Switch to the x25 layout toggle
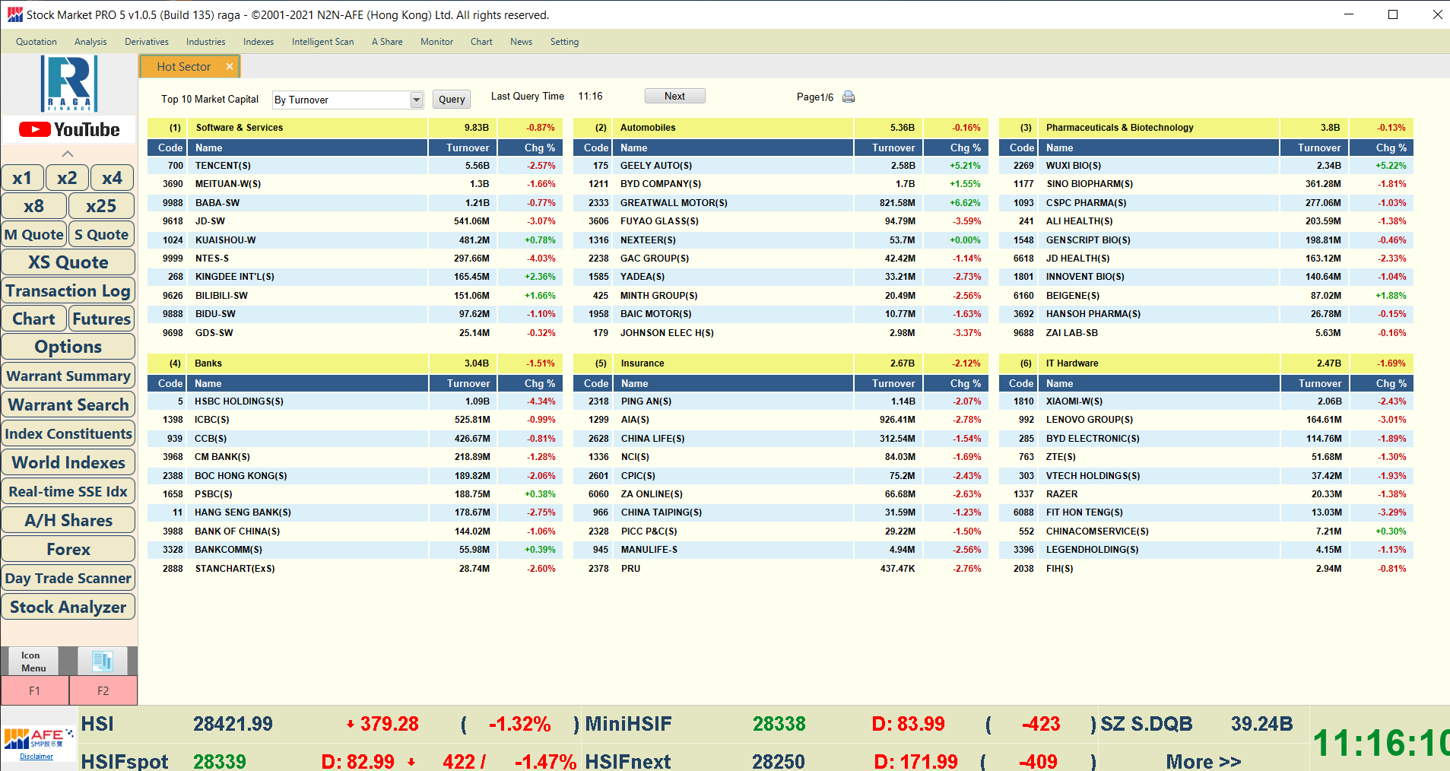 [x=101, y=206]
